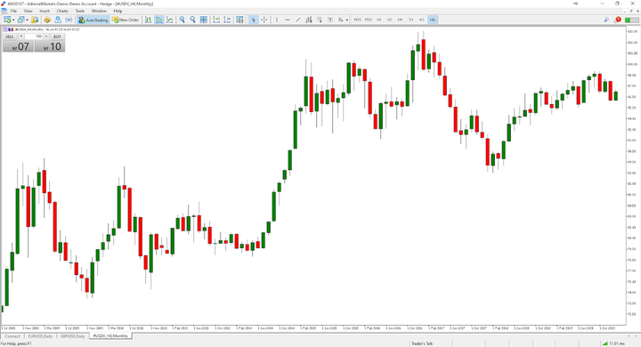Switch to the EURUSD,Daily chart tab
The height and width of the screenshot is (347, 641).
pyautogui.click(x=40, y=336)
